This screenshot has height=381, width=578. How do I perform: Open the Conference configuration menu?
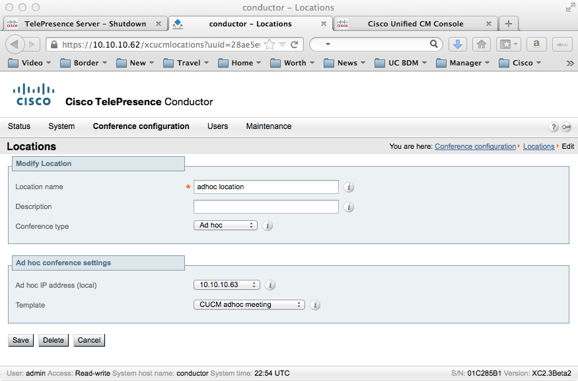coord(141,126)
